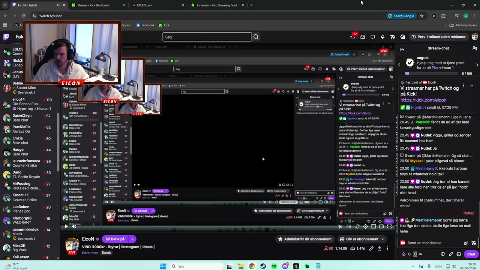Open the Kick bookmark in bookmarks bar

(164, 25)
